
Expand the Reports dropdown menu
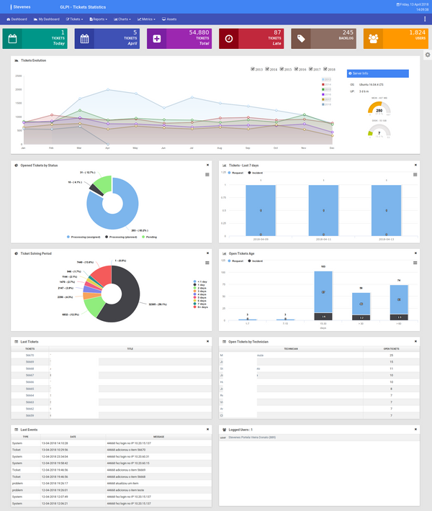[99, 19]
